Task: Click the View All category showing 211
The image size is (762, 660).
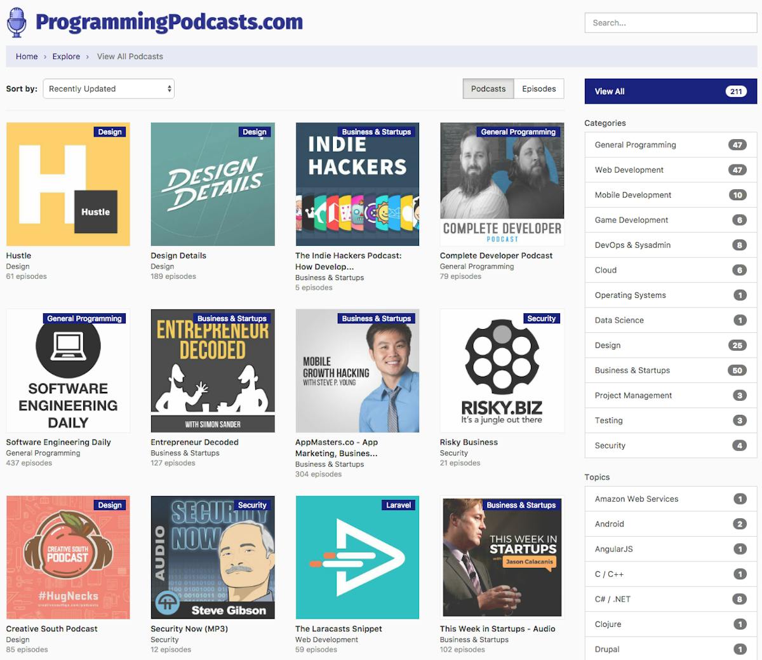Action: click(670, 91)
